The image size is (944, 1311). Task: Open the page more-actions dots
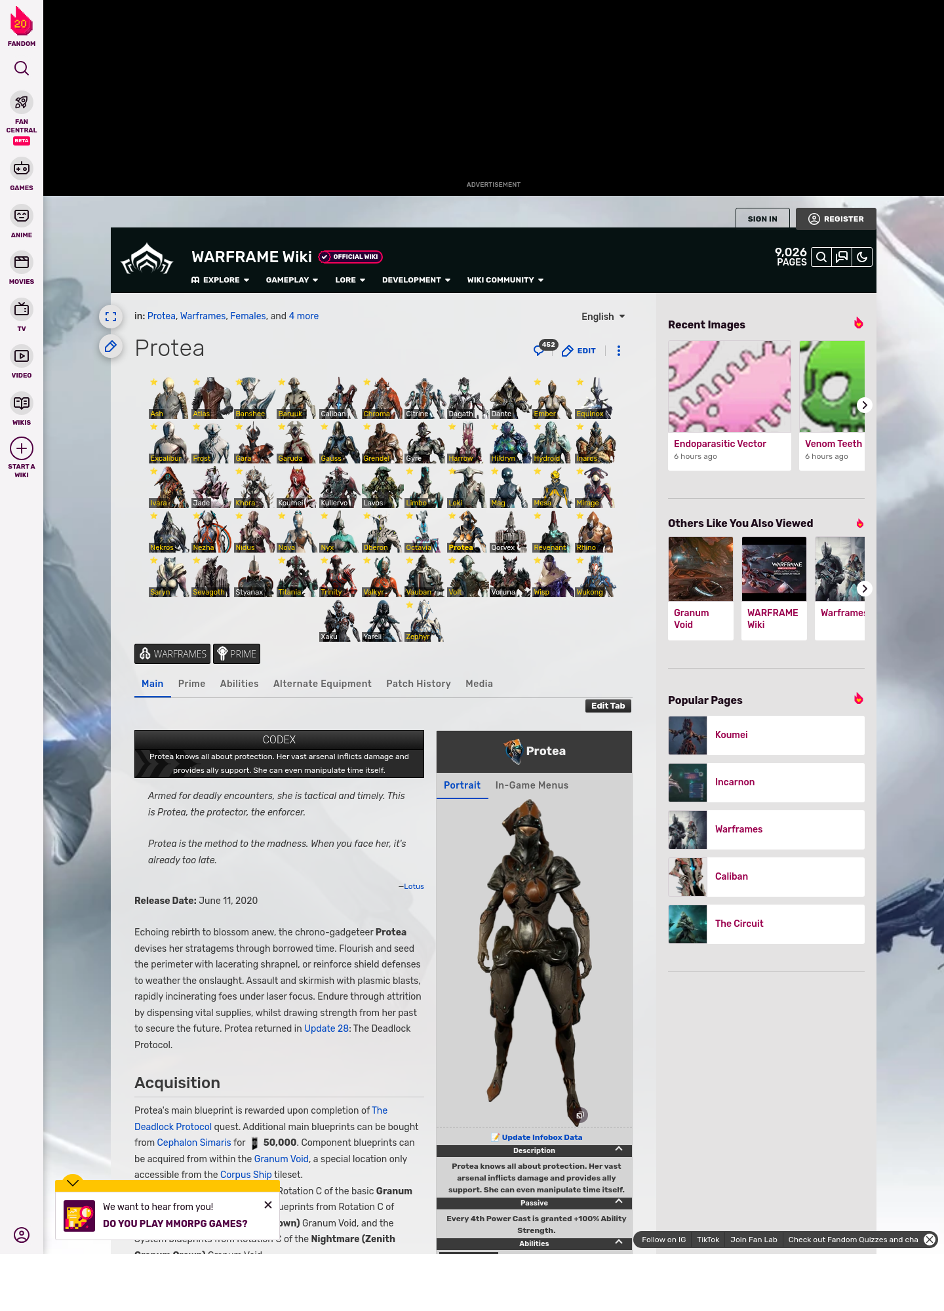pyautogui.click(x=619, y=351)
